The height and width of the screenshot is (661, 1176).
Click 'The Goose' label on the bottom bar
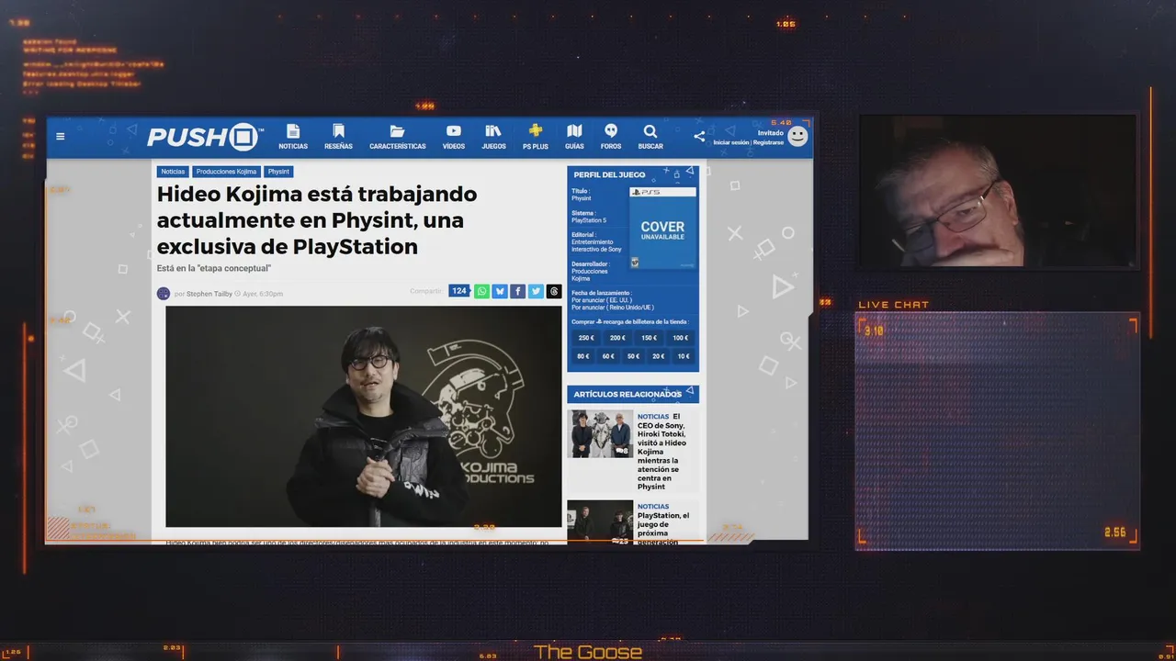pyautogui.click(x=588, y=652)
